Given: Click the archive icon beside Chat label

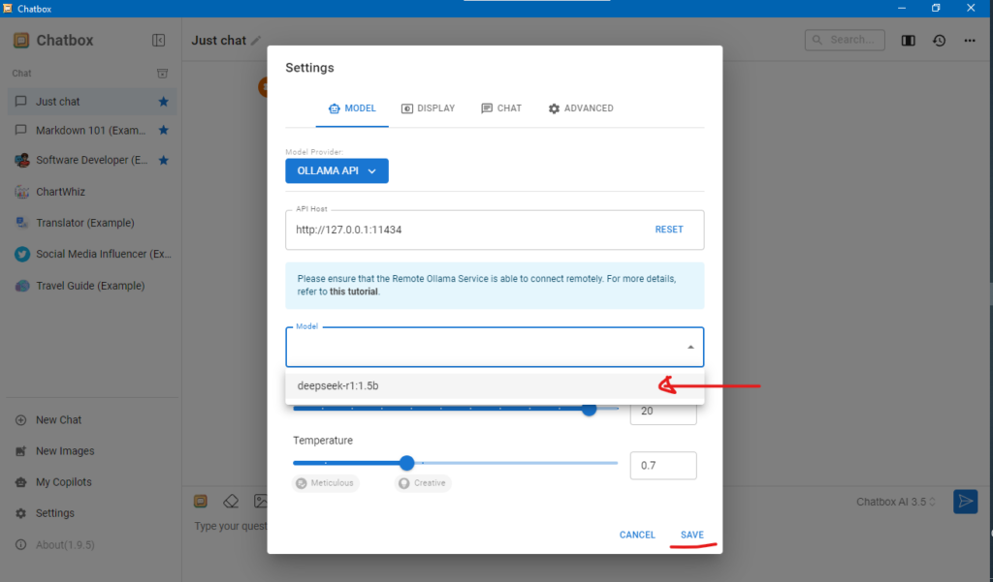Looking at the screenshot, I should pos(162,74).
